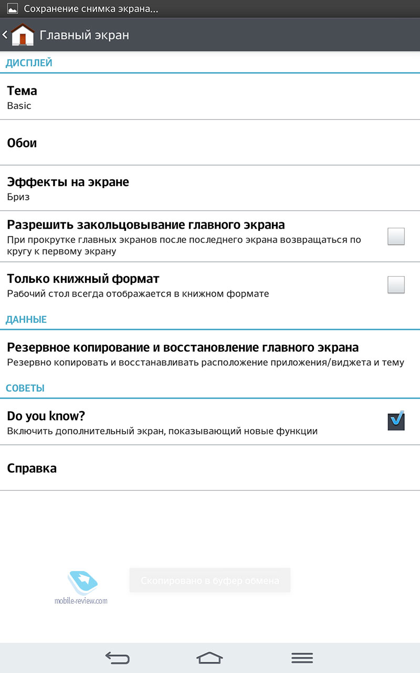Click the mobile-review.com logo

pos(81,588)
